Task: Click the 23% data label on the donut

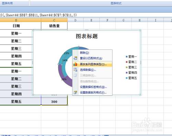Action: [66, 53]
